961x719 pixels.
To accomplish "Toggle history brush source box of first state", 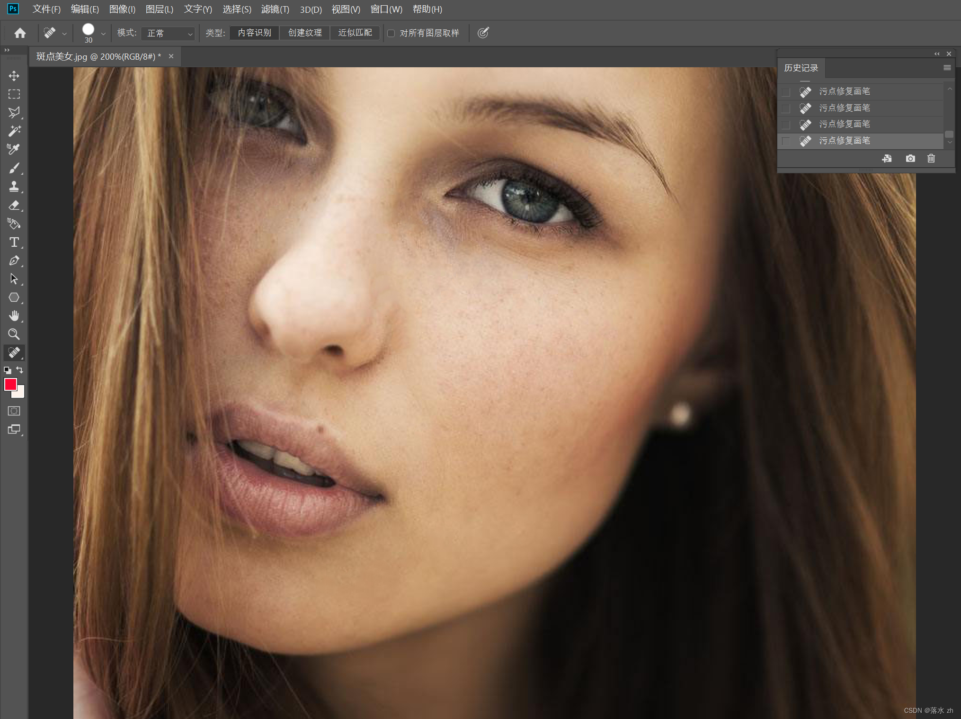I will pyautogui.click(x=786, y=92).
